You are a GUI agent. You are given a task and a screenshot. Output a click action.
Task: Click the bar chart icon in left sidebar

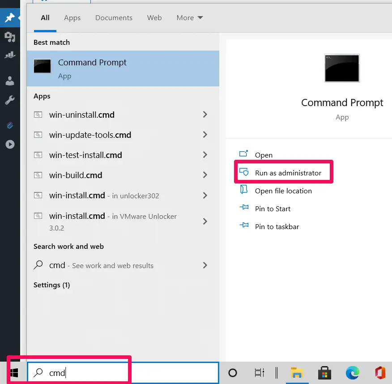[10, 55]
